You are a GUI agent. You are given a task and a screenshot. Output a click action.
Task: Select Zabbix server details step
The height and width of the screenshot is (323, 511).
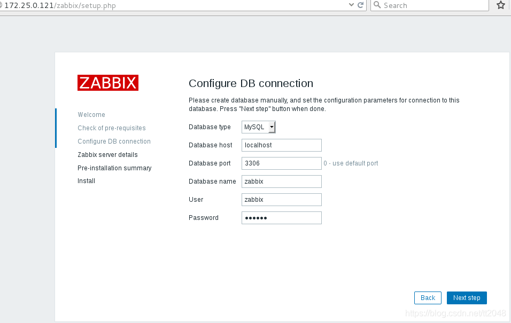point(107,155)
